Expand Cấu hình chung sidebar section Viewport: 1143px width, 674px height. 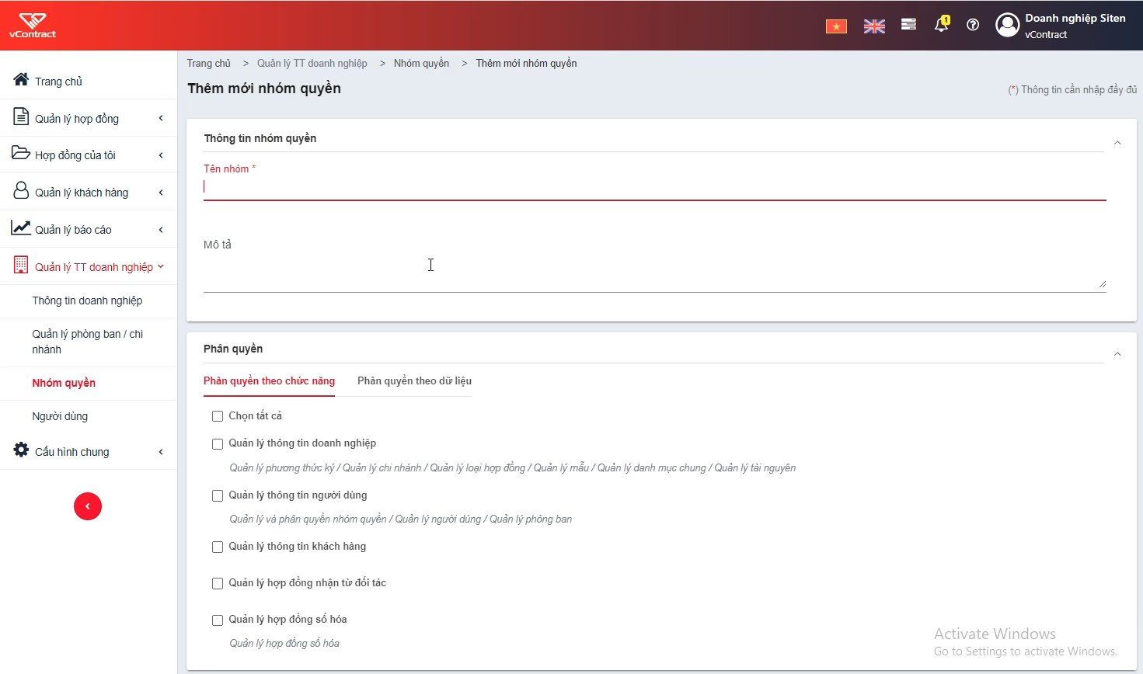coord(89,451)
